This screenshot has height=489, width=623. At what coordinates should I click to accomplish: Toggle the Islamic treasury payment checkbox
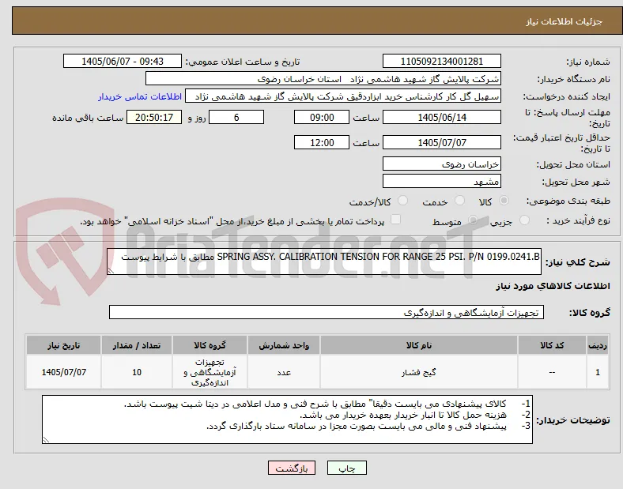[x=395, y=220]
